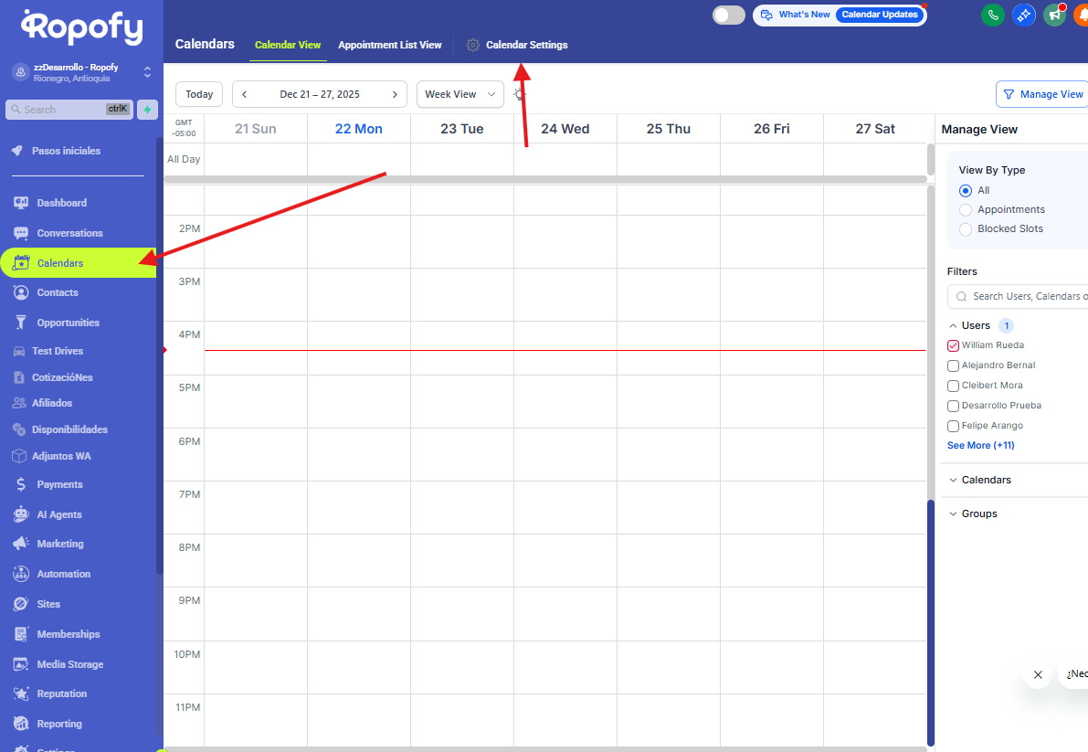Check the Felipe Arango user checkbox
1088x752 pixels.
point(953,426)
